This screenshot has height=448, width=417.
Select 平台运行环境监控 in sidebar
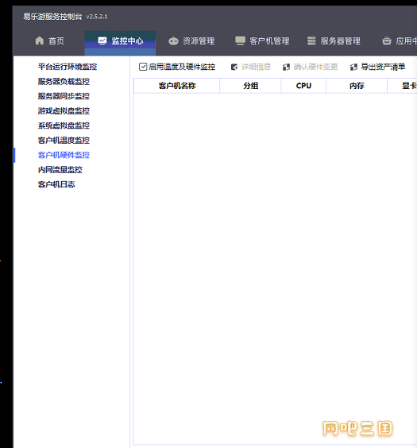coord(68,67)
